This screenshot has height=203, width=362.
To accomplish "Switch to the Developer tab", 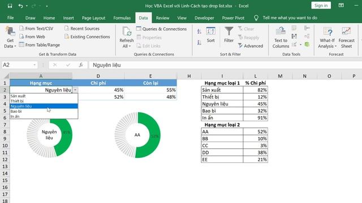I will 204,17.
